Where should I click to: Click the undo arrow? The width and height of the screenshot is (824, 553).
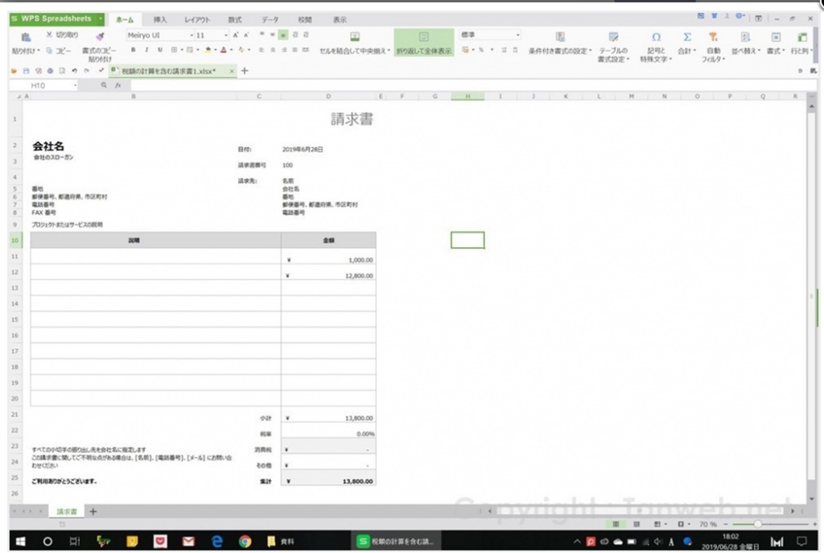click(75, 71)
